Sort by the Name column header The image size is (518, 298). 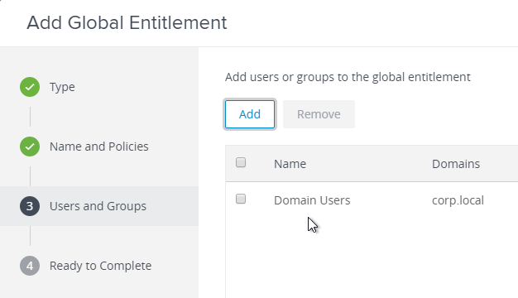pos(290,164)
